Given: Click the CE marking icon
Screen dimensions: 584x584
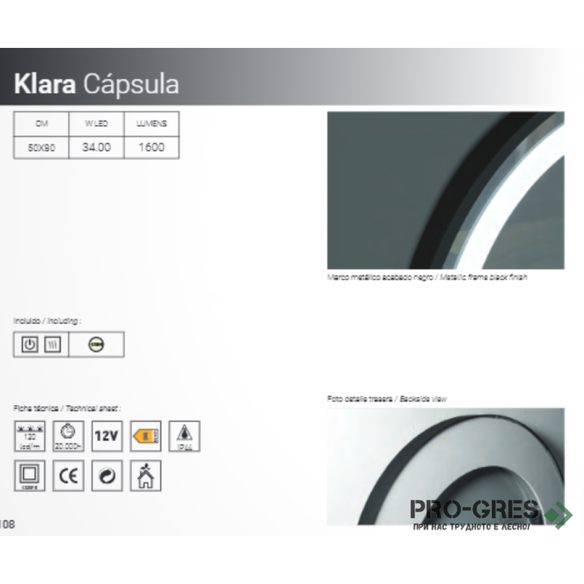Looking at the screenshot, I should click(68, 475).
